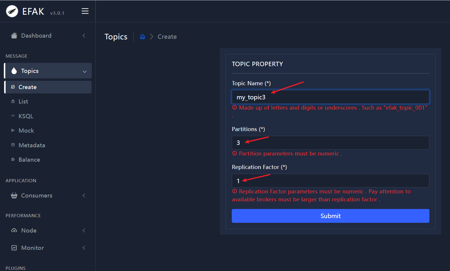Click the Metadata database icon
The width and height of the screenshot is (450, 271).
pyautogui.click(x=13, y=145)
